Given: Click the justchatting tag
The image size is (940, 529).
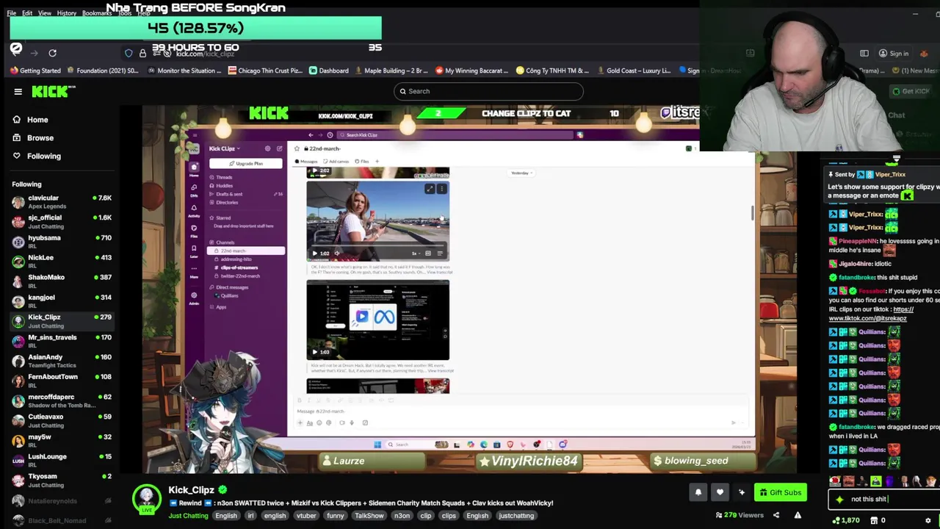Looking at the screenshot, I should 516,516.
